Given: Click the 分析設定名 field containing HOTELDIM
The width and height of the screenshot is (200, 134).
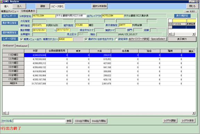Looking at the screenshot, I should pos(44,16).
